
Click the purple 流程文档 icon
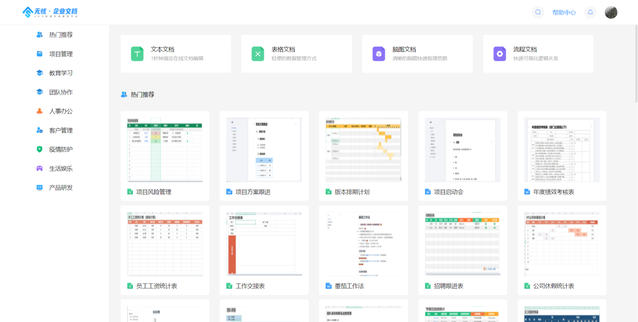pyautogui.click(x=500, y=54)
